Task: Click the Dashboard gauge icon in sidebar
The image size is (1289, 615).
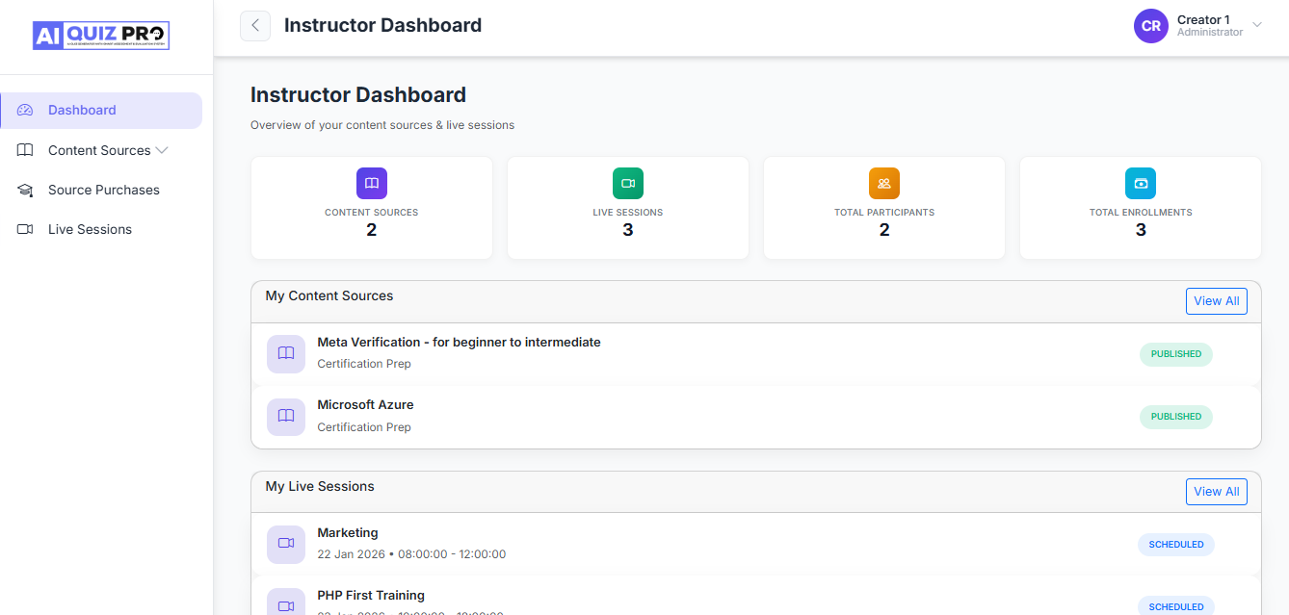Action: pyautogui.click(x=25, y=111)
